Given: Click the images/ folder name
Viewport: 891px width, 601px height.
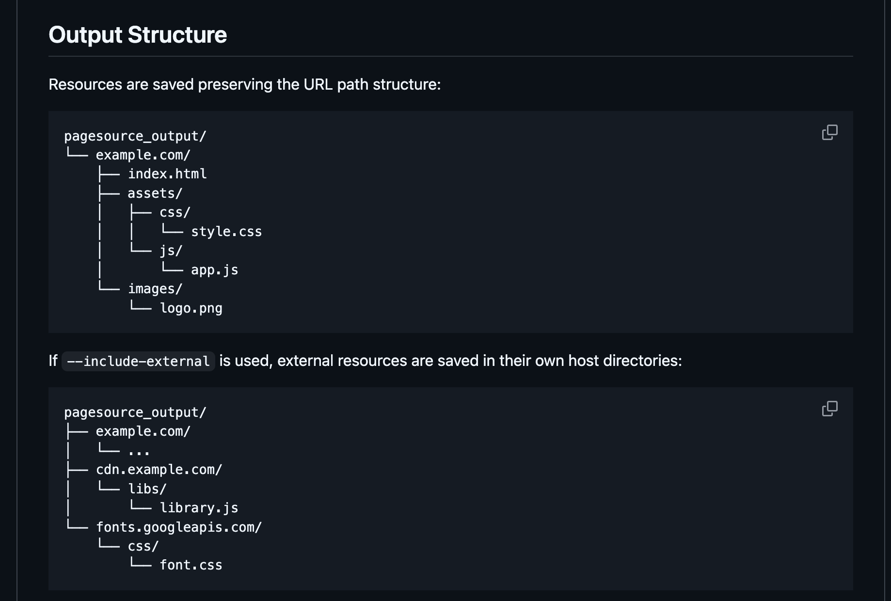Looking at the screenshot, I should 154,288.
